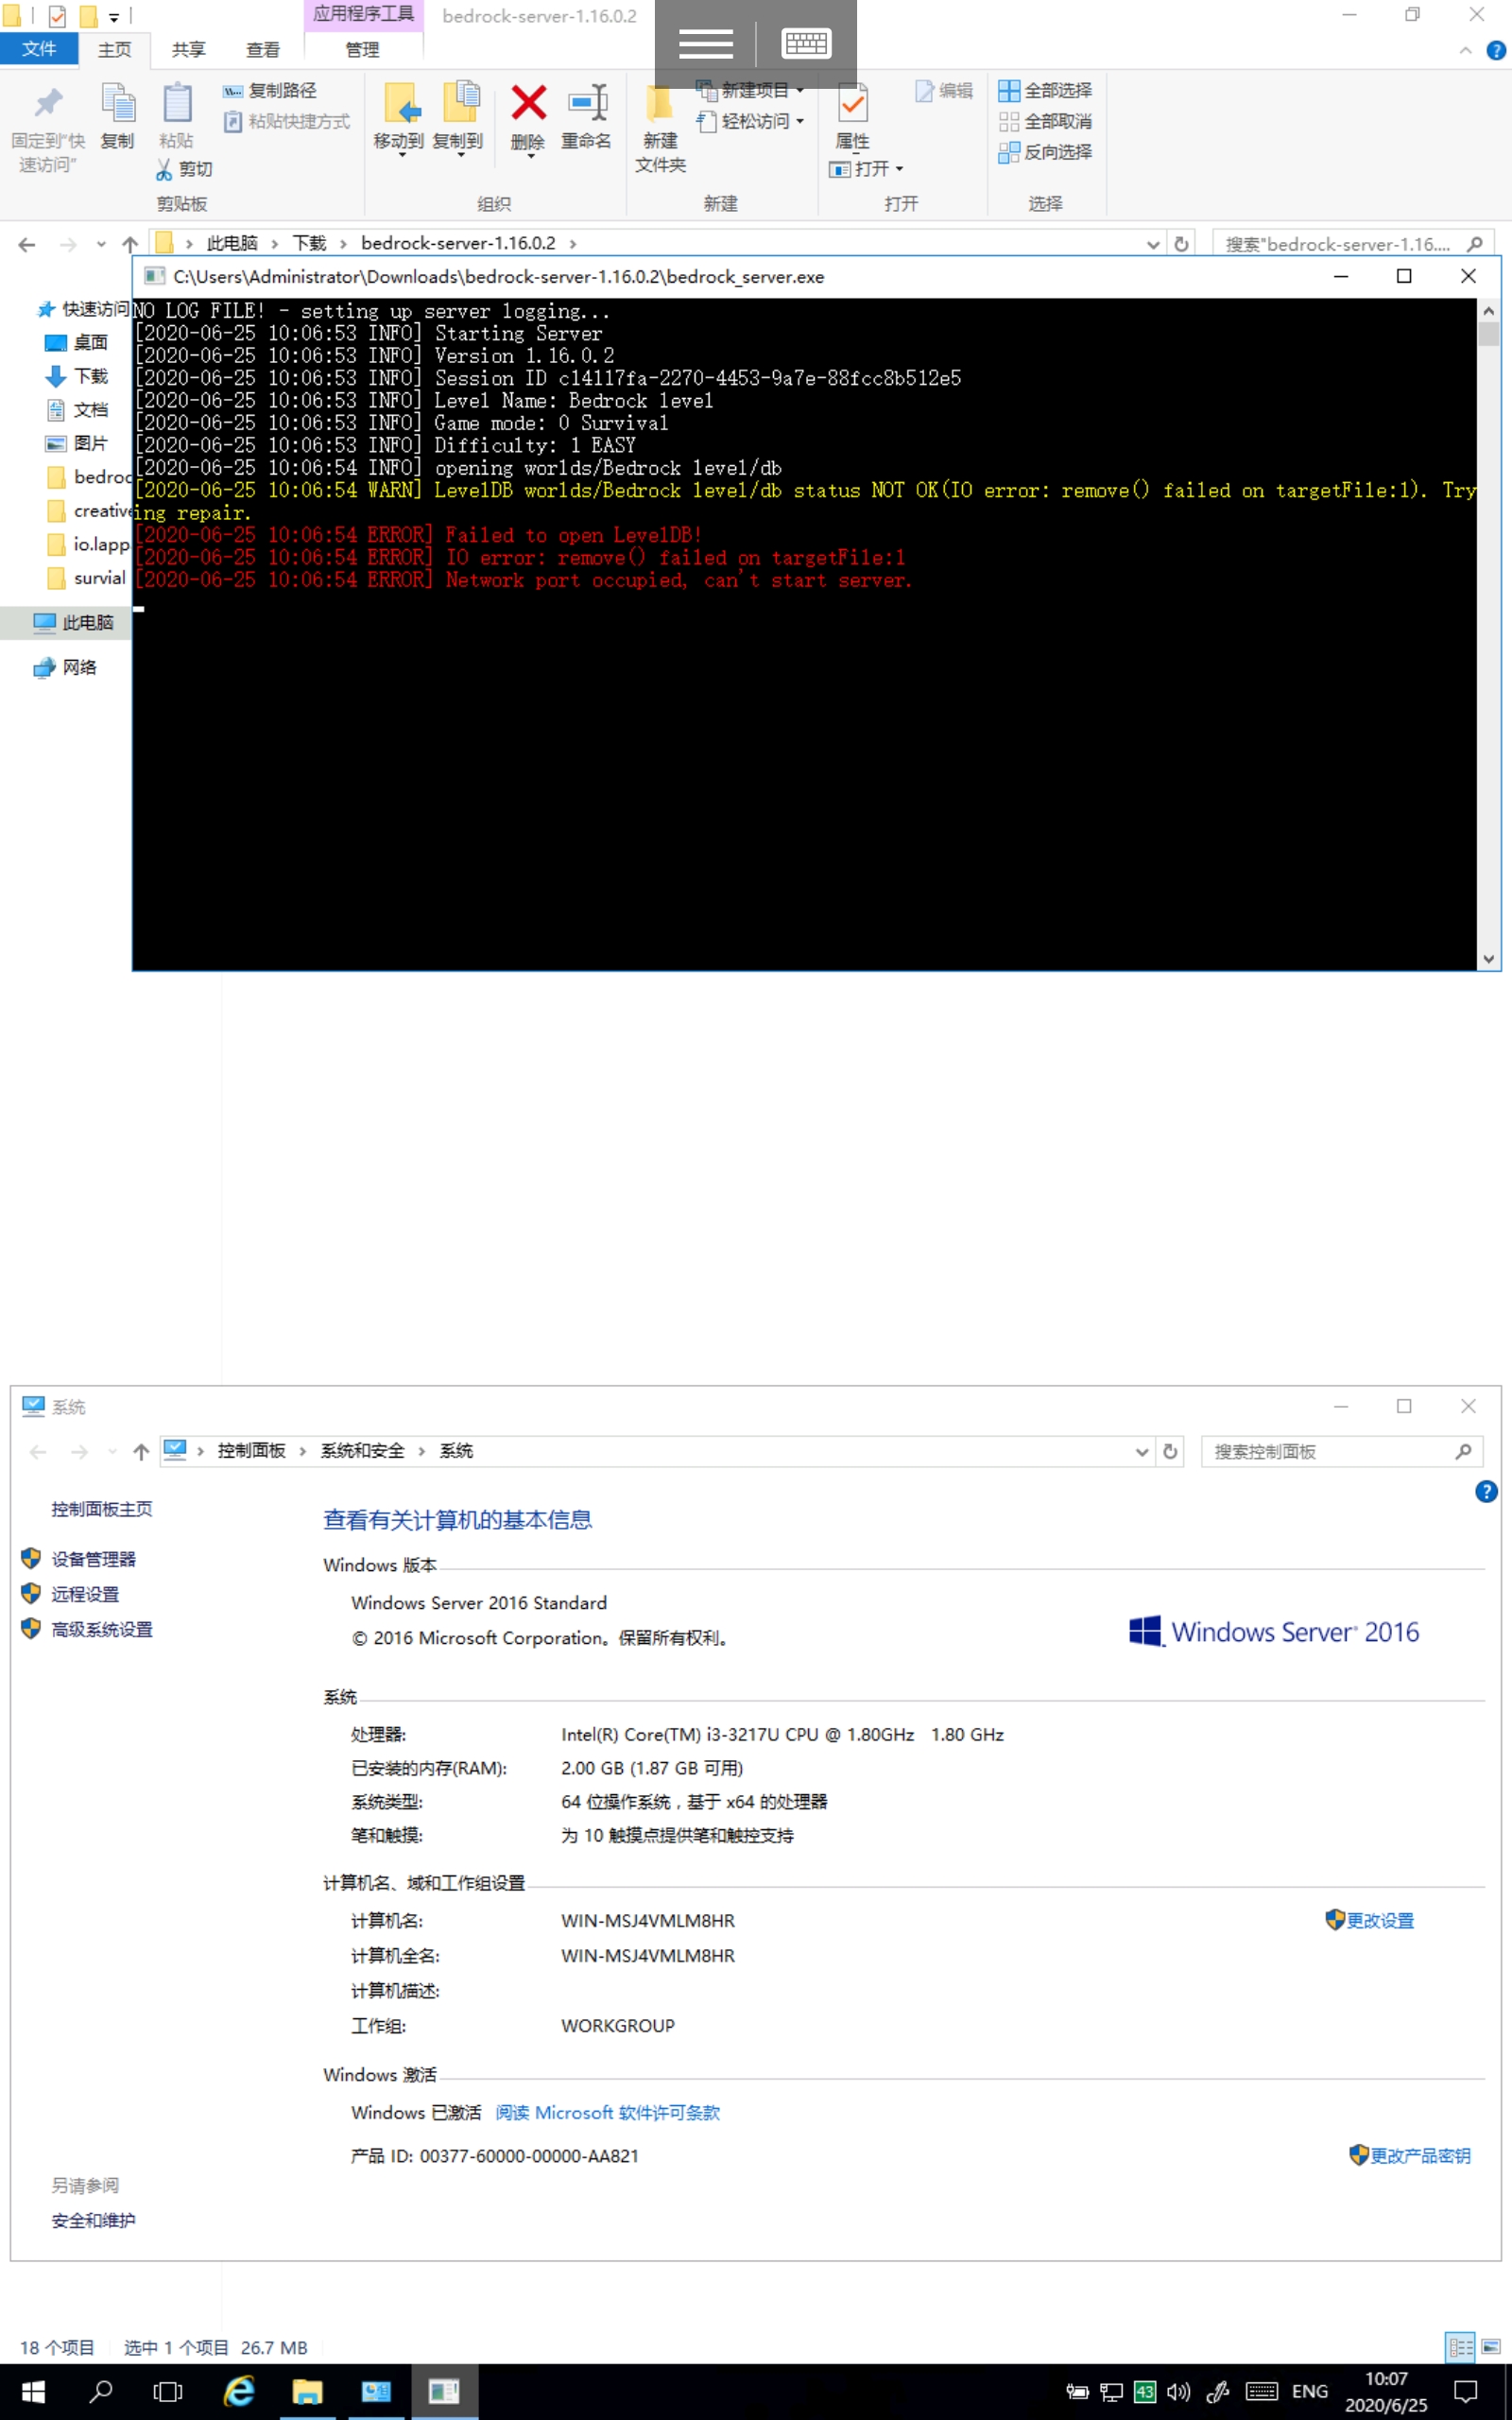The image size is (1512, 2420).
Task: Read the Microsoft 软件许可条款 link
Action: click(607, 2112)
